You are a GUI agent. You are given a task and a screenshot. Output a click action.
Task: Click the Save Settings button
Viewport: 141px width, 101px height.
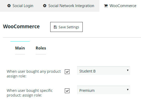pyautogui.click(x=66, y=27)
